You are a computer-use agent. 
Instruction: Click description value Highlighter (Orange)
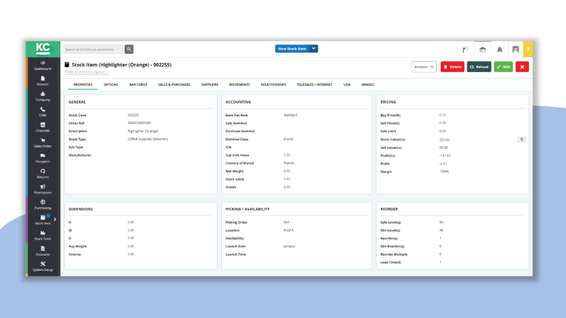tap(142, 131)
